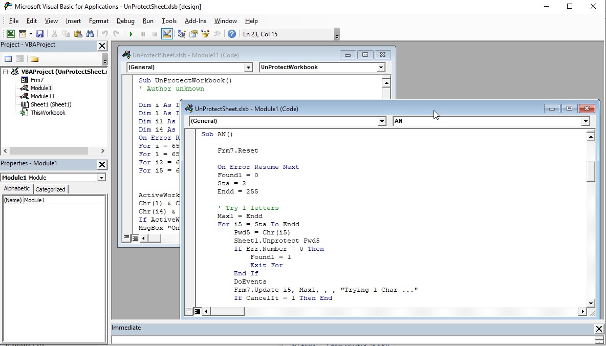This screenshot has width=606, height=346.
Task: Save the project with the floppy icon
Action: pyautogui.click(x=40, y=34)
